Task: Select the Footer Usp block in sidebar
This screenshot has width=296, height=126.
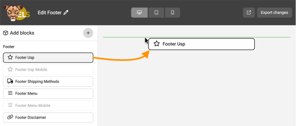Action: click(48, 58)
